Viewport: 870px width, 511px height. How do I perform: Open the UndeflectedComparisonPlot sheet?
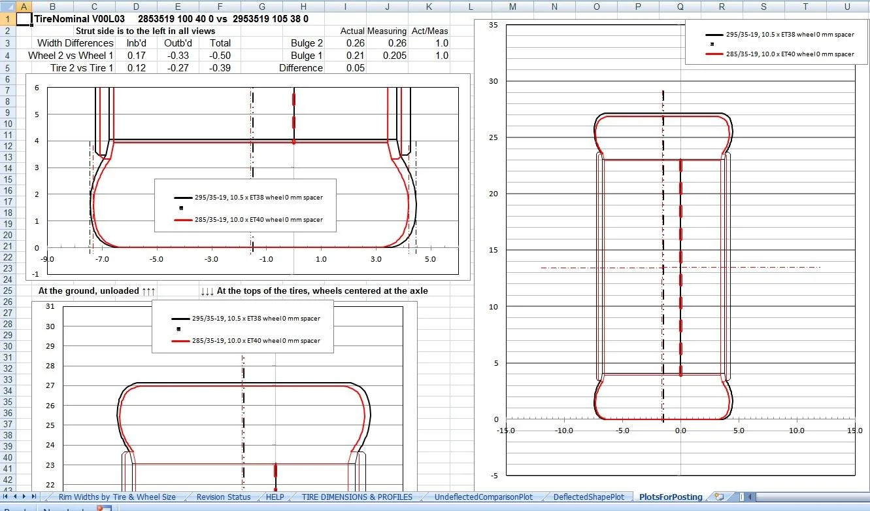click(x=484, y=497)
